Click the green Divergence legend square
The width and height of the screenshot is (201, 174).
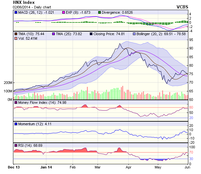(x=99, y=12)
